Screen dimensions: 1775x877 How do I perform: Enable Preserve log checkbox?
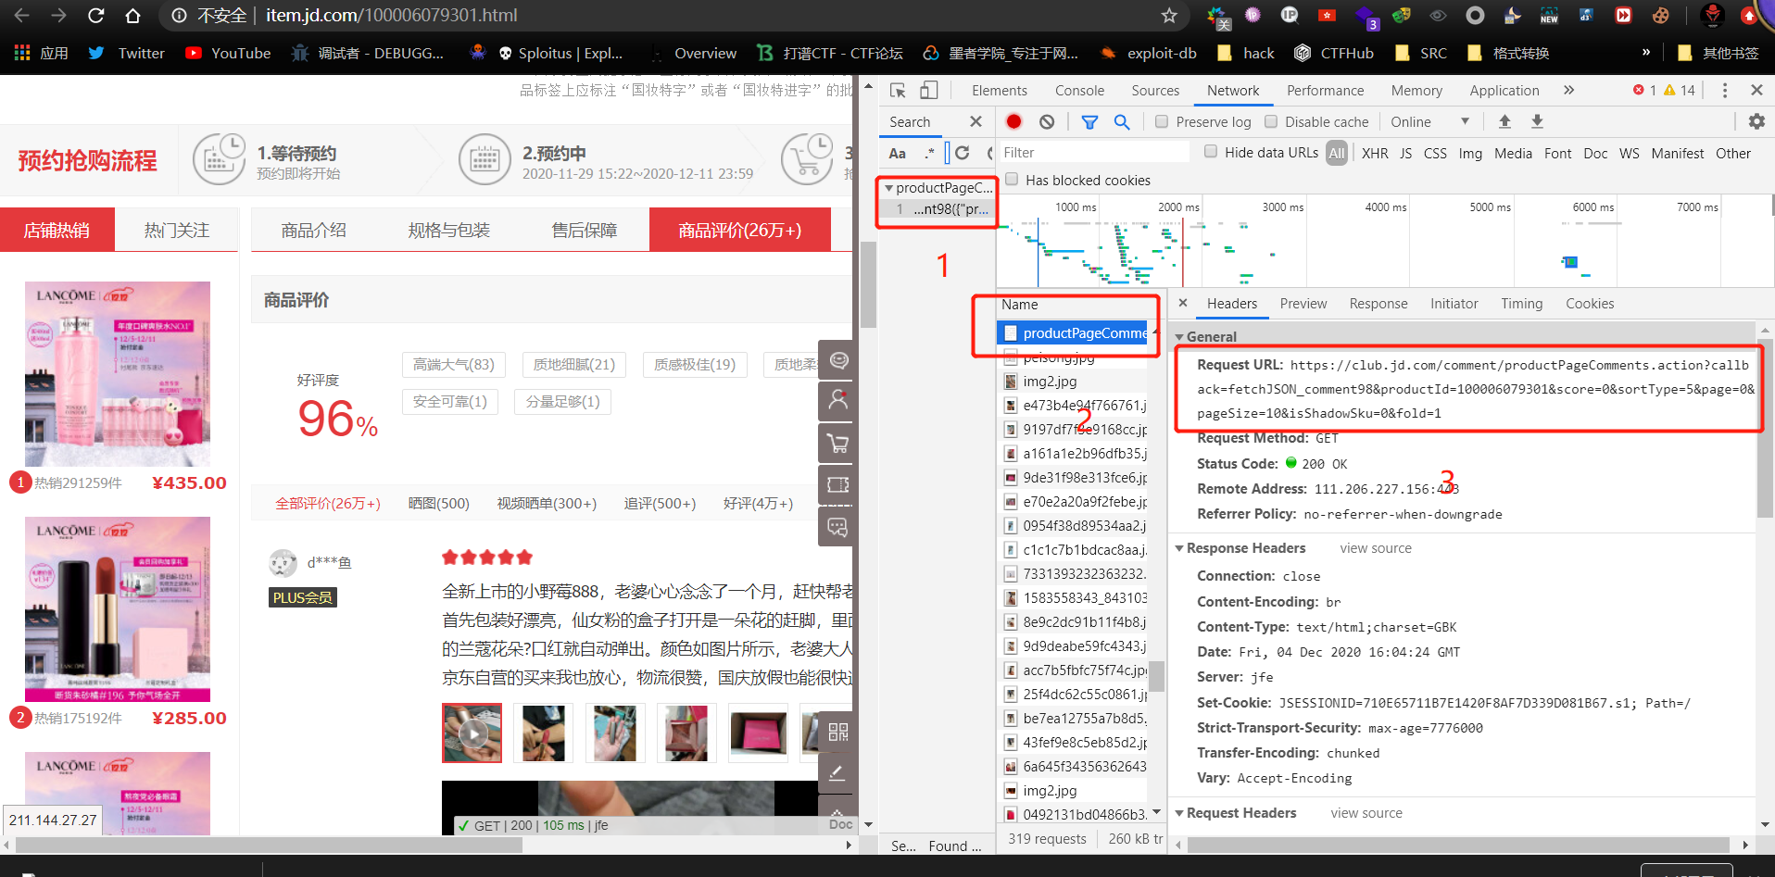1162,121
